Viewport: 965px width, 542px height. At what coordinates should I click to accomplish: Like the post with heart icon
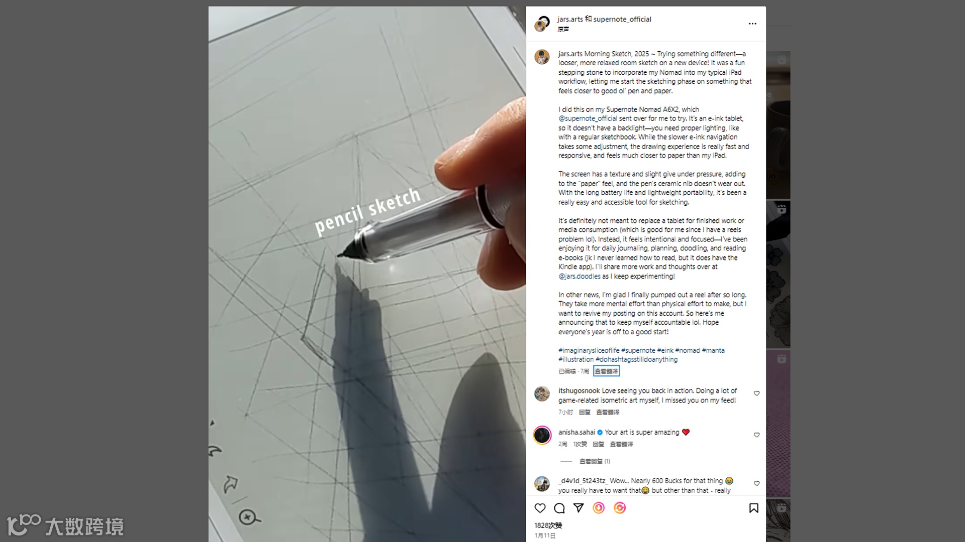click(540, 508)
